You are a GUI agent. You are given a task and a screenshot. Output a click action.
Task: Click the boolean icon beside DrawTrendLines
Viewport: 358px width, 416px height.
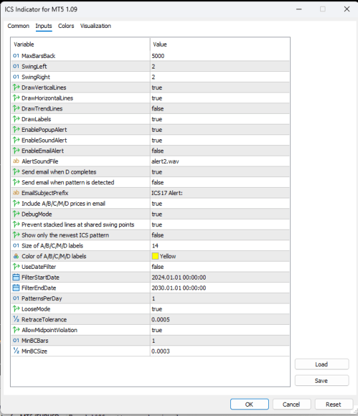pos(16,108)
